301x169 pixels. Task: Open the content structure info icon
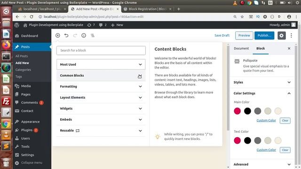click(84, 36)
